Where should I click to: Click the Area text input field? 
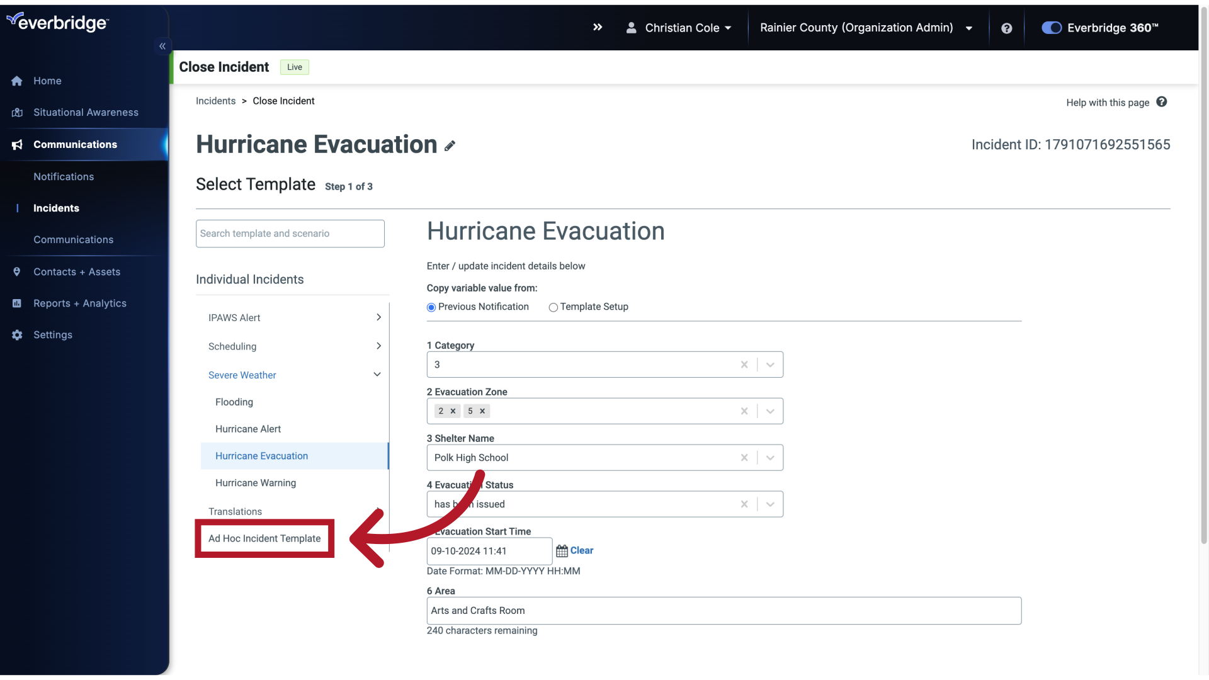point(724,610)
